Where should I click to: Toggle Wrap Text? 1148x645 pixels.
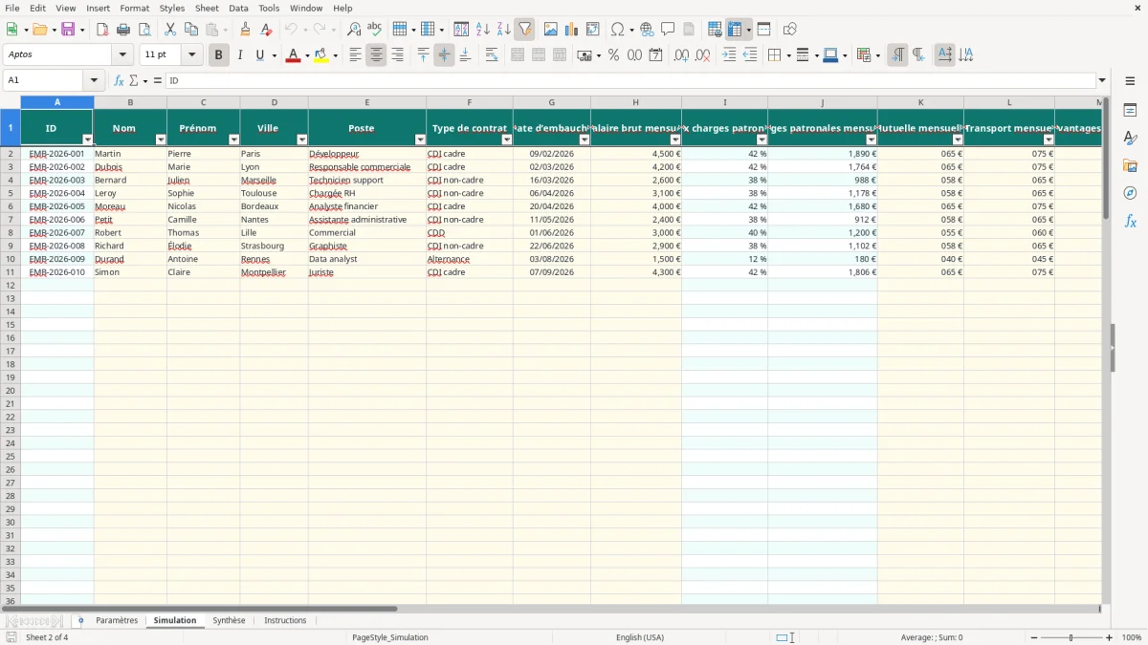(492, 55)
